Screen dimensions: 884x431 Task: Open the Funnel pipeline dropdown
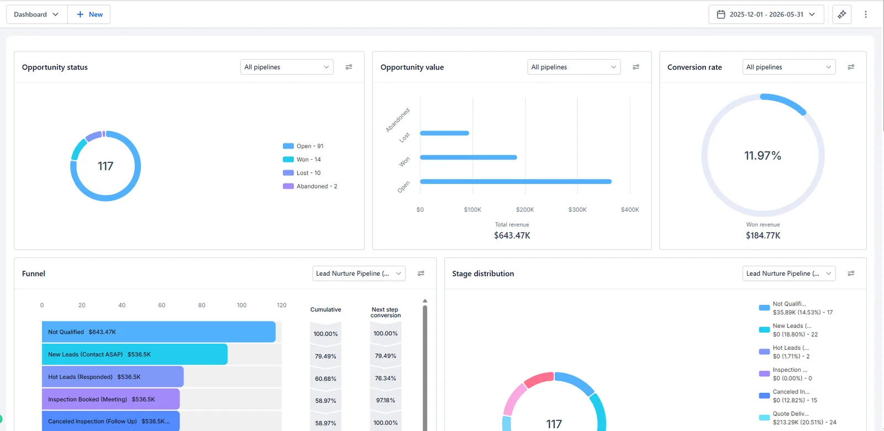(x=359, y=274)
